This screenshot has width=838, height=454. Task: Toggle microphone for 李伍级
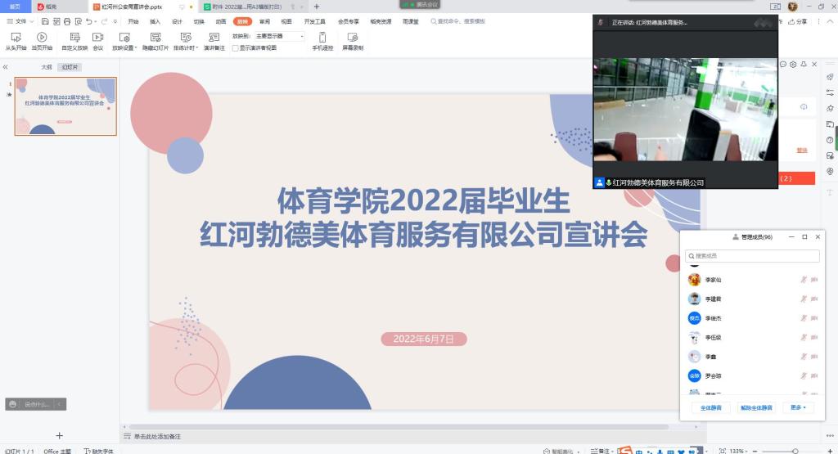[x=804, y=337]
